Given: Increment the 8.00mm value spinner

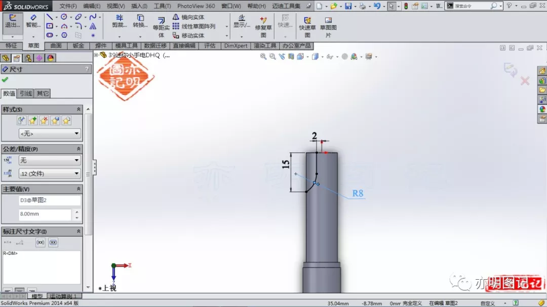Looking at the screenshot, I should 77,211.
